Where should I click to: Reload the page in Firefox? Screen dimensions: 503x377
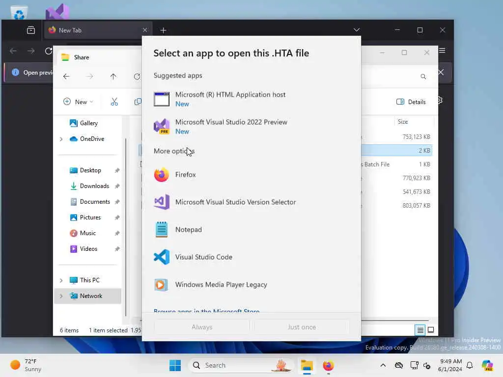[x=49, y=51]
